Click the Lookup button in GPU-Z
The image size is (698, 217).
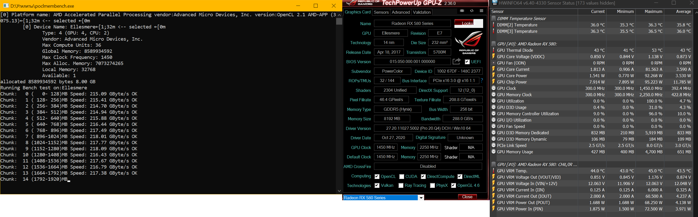468,23
